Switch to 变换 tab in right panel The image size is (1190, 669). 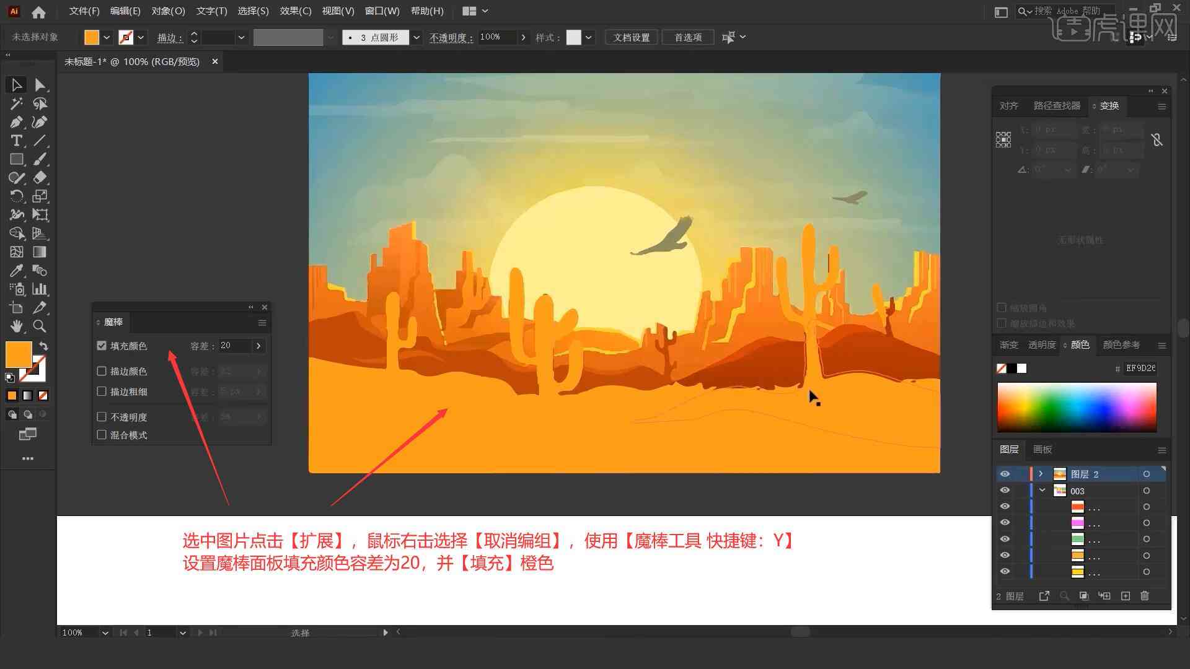tap(1108, 105)
